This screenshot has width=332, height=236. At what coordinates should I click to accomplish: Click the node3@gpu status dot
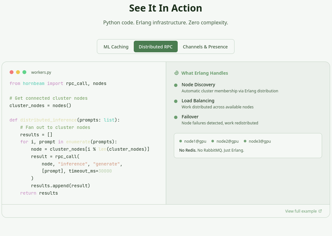click(x=245, y=141)
